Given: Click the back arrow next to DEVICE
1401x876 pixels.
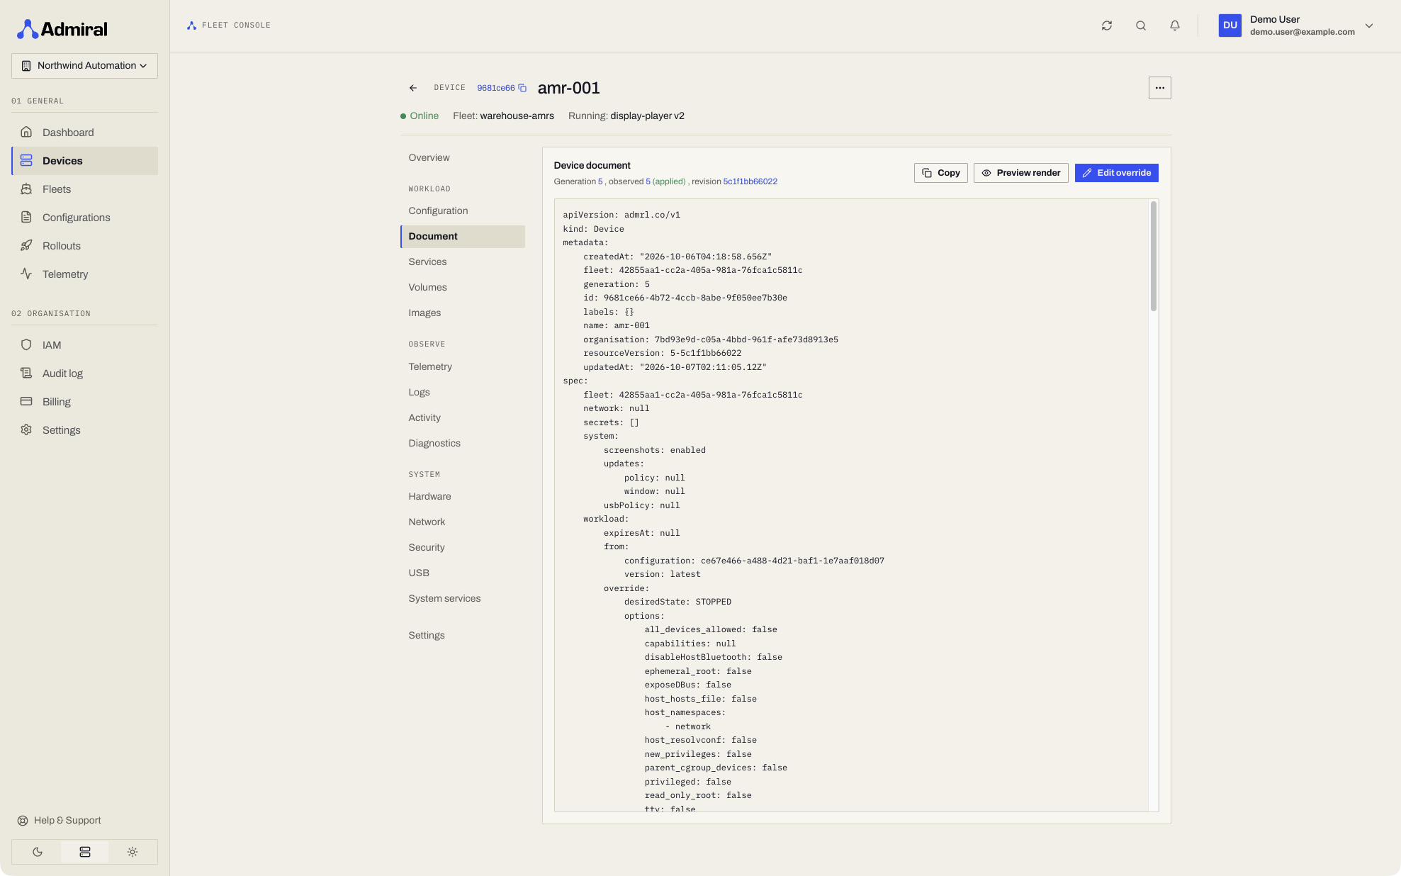Looking at the screenshot, I should (x=413, y=88).
